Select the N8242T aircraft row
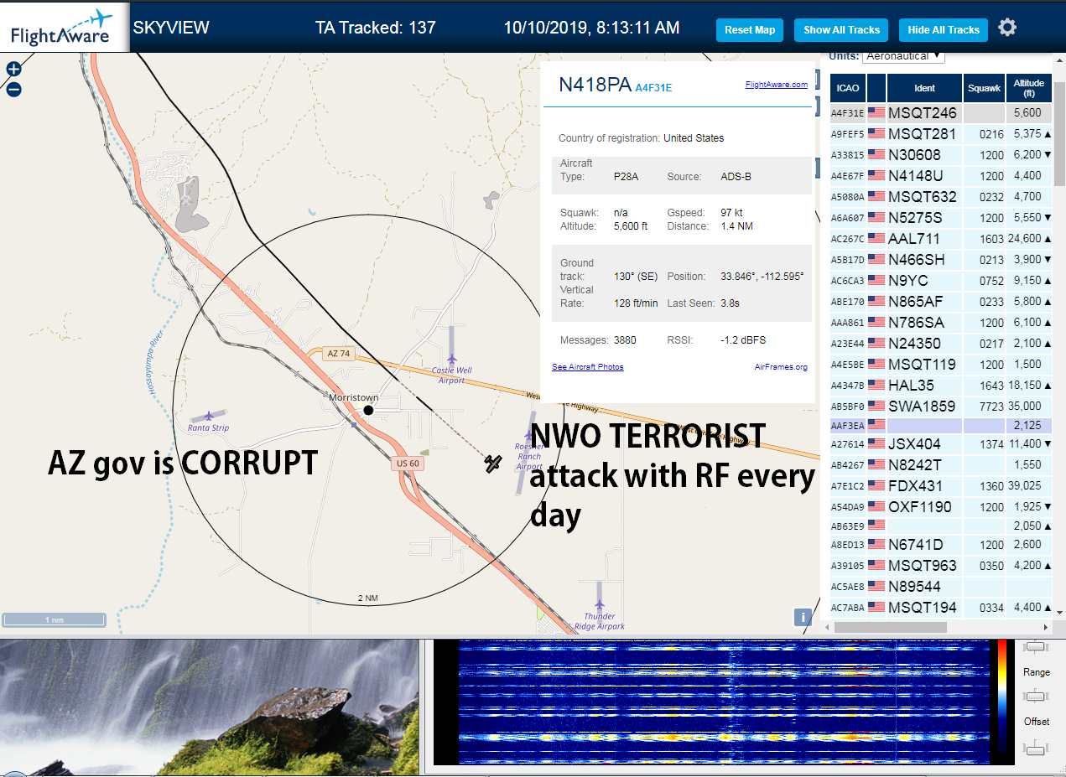Screen dimensions: 1066x777 point(941,464)
